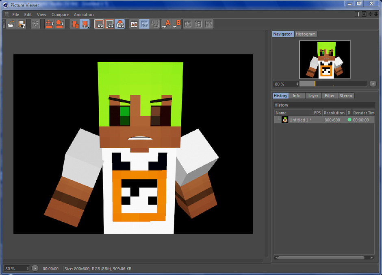The image size is (382, 275).
Task: Click the Open image folder icon
Action: [x=11, y=24]
